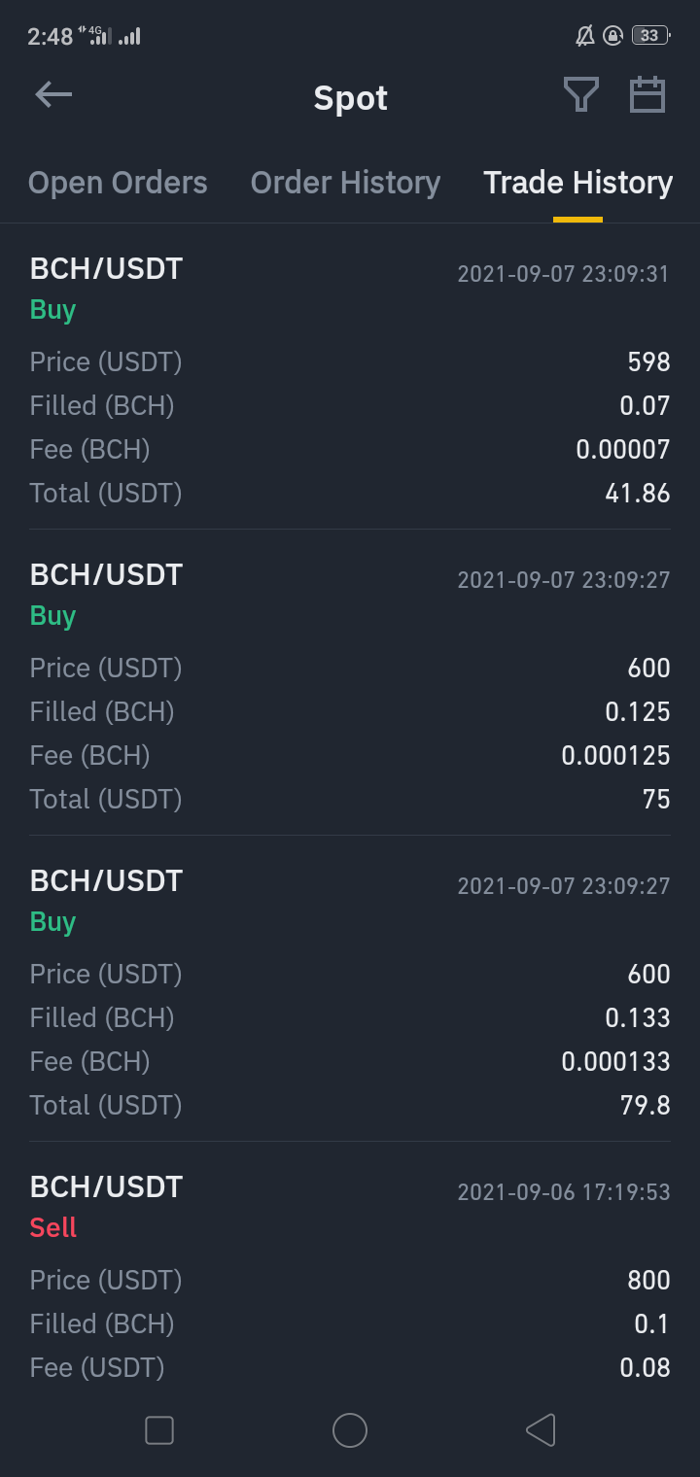The width and height of the screenshot is (700, 1477).
Task: Tap the battery indicator in status bar
Action: pyautogui.click(x=651, y=36)
